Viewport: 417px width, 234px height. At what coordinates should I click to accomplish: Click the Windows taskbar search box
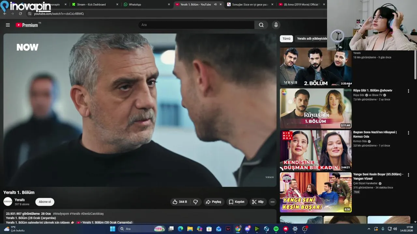[141, 229]
